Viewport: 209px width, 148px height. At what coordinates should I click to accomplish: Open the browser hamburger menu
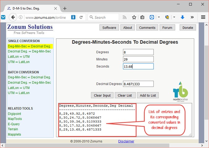coord(203,17)
